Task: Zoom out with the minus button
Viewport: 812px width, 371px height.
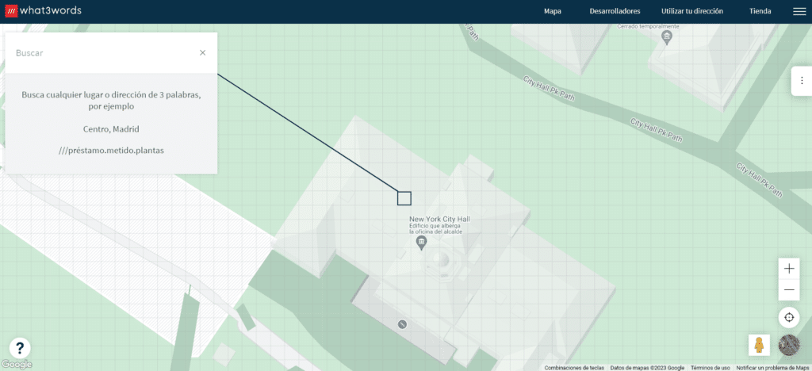Action: pos(789,290)
